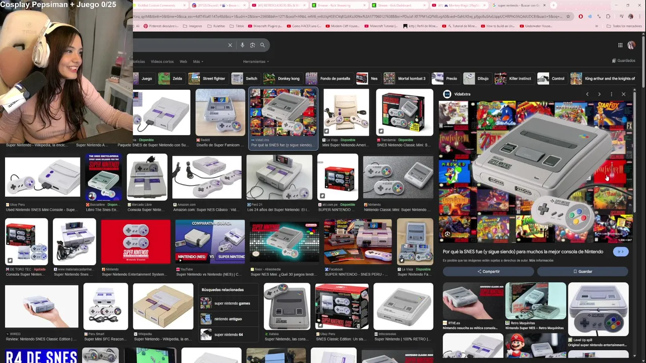This screenshot has height=363, width=646.
Task: Expand the 'Más' search filter dropdown
Action: click(x=198, y=62)
